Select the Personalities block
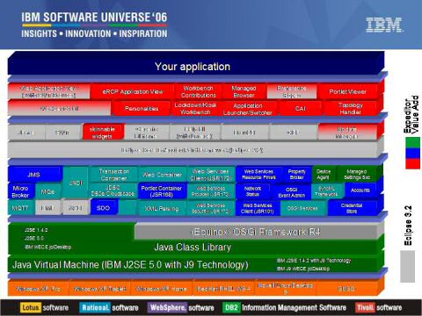This screenshot has width=422, height=316. click(142, 109)
